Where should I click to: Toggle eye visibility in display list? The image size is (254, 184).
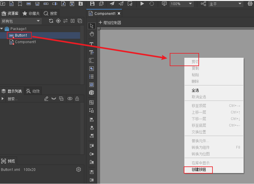pyautogui.click(x=70, y=99)
